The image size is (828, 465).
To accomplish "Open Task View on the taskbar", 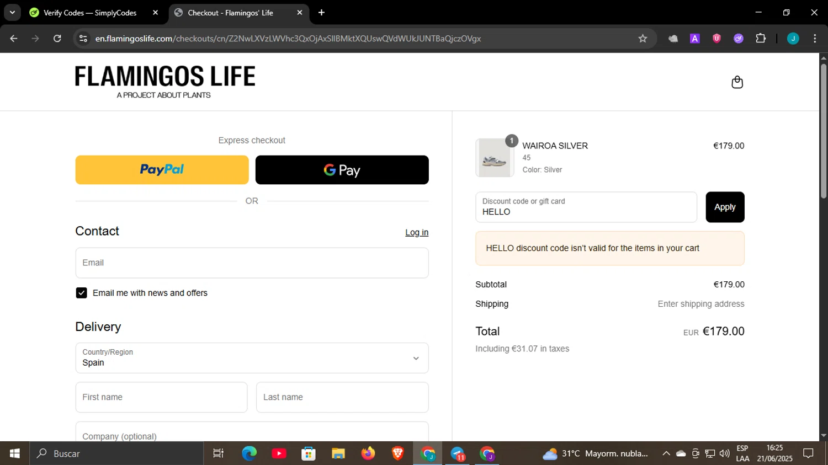I will click(x=219, y=453).
